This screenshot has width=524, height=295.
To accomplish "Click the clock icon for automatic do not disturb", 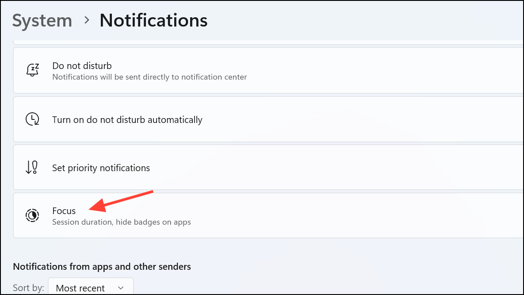I will (x=33, y=119).
